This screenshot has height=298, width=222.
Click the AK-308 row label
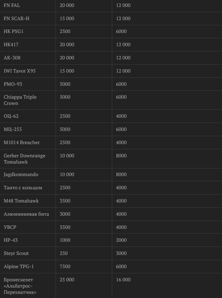pyautogui.click(x=12, y=58)
